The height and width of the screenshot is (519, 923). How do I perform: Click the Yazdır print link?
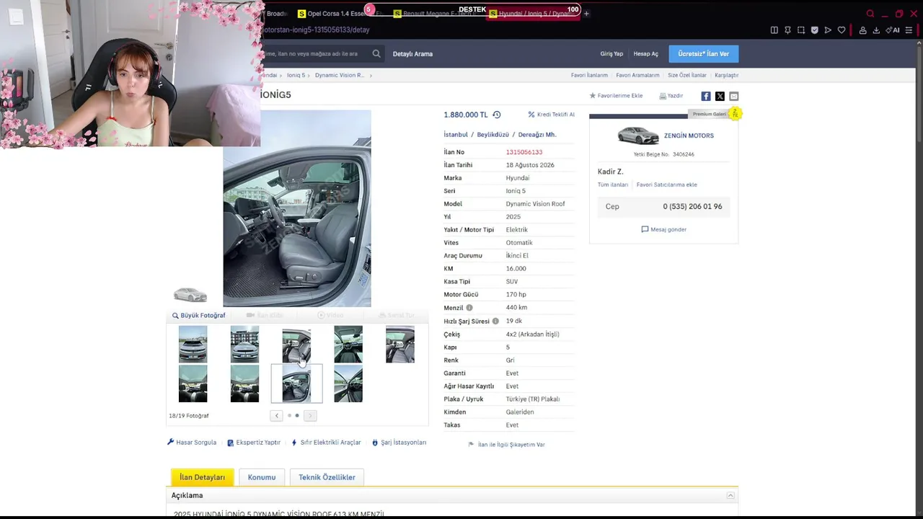(x=671, y=96)
